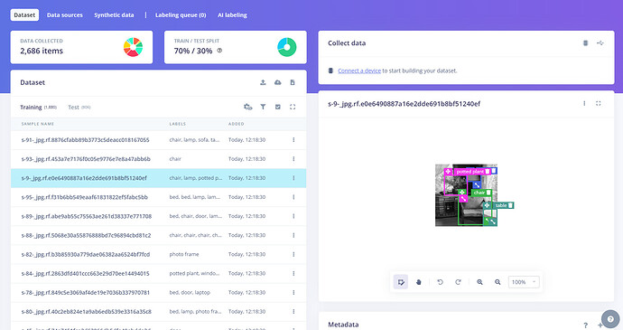Image resolution: width=623 pixels, height=330 pixels.
Task: Click the Connect a device link
Action: click(x=359, y=71)
